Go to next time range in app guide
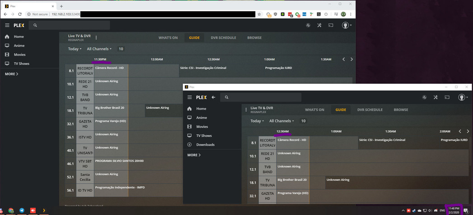The image size is (473, 215). (x=468, y=131)
